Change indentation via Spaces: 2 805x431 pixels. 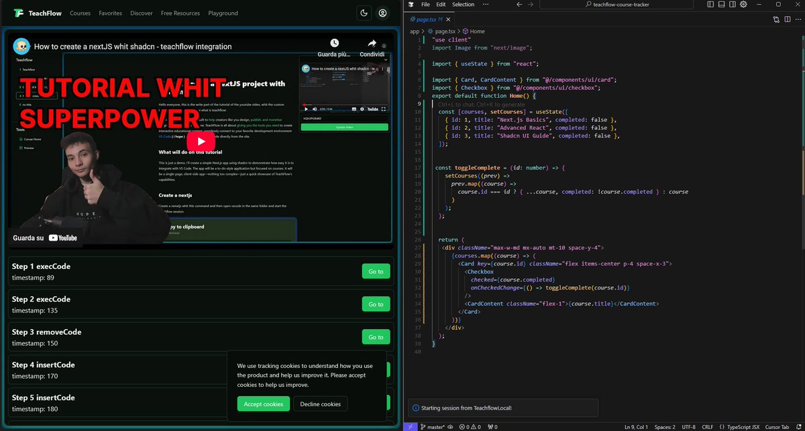click(x=665, y=426)
